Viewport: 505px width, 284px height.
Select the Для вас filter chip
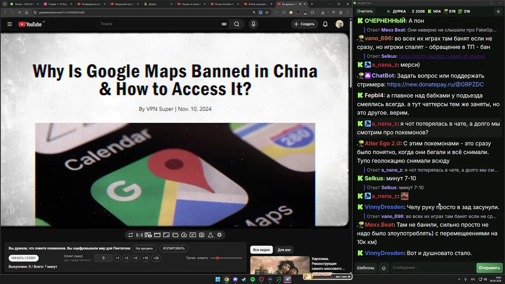284,250
